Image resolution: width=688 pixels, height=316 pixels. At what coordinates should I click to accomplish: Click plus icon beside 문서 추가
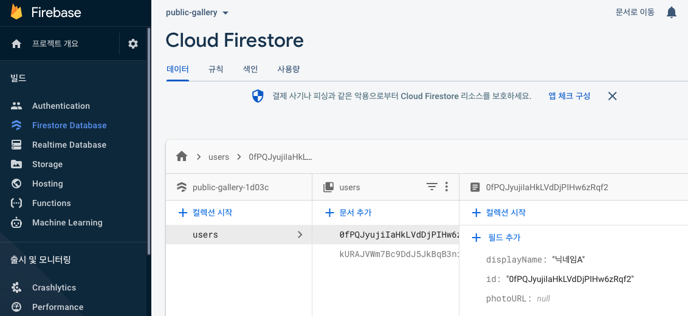pos(329,213)
